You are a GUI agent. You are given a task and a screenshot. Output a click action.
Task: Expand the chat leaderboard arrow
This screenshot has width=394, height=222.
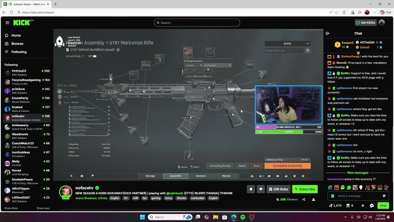358,53
